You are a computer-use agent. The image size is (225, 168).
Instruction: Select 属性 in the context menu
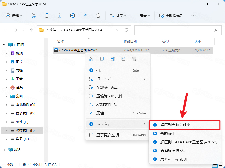click(x=100, y=113)
